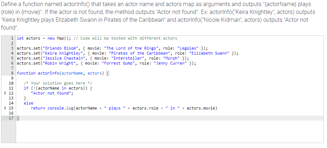This screenshot has height=148, width=327.
Task: Click line number 5 in the editor gutter
Action: coord(12,58)
